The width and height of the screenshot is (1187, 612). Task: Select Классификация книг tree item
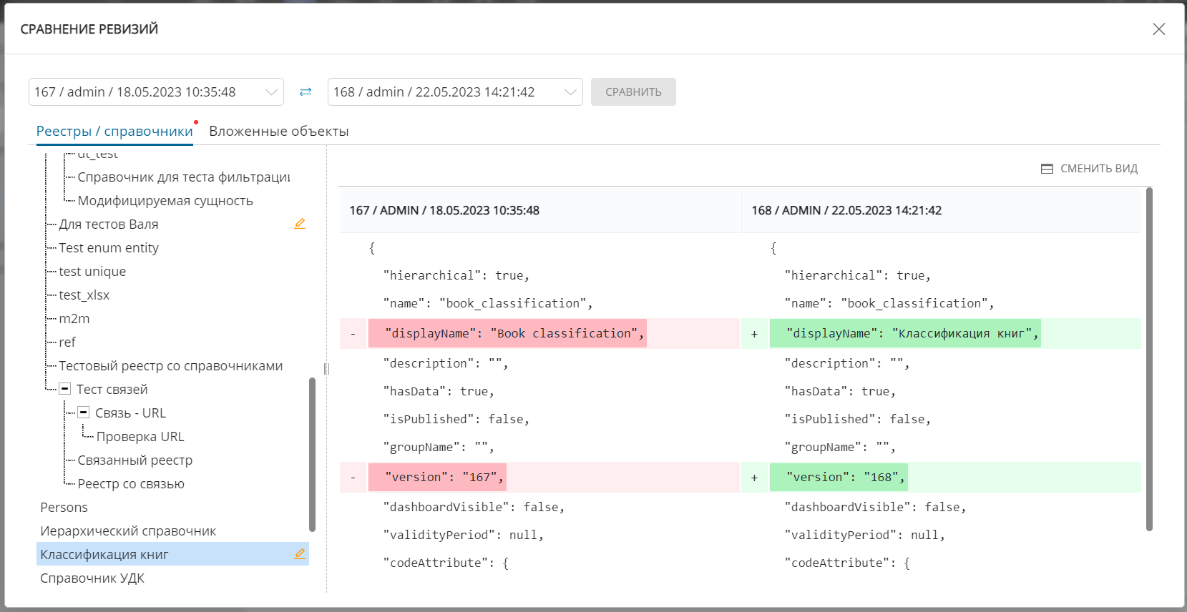[x=172, y=554]
